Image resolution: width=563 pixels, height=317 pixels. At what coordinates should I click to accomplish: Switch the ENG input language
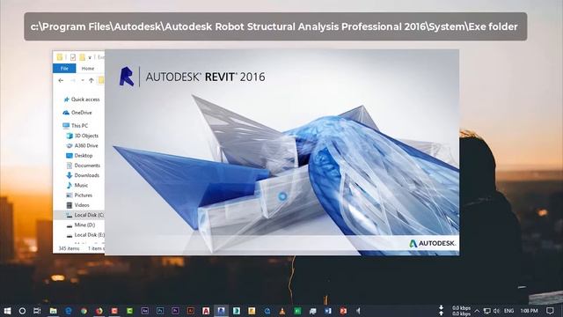click(x=508, y=311)
